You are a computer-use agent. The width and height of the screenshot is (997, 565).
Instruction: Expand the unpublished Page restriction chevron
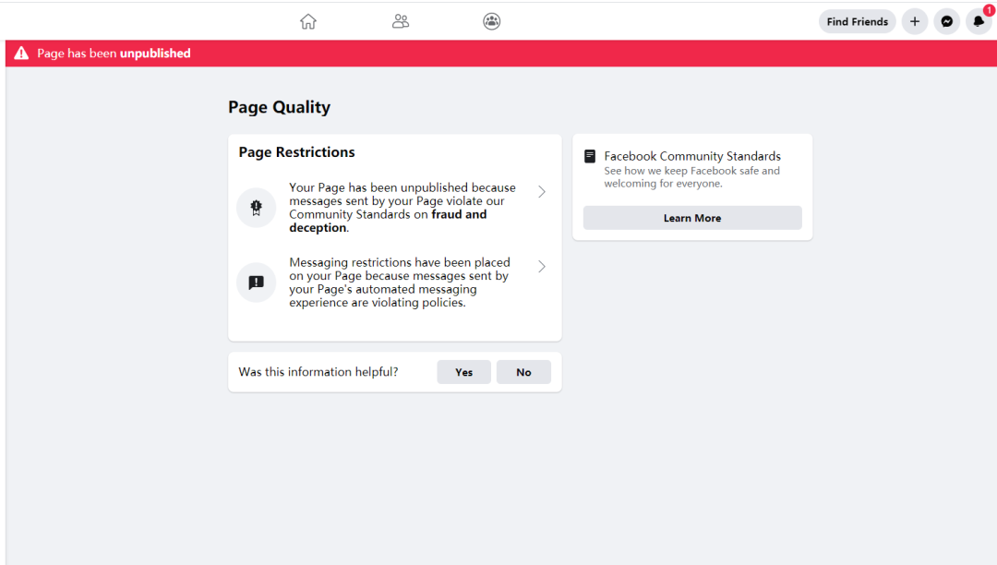pos(542,192)
